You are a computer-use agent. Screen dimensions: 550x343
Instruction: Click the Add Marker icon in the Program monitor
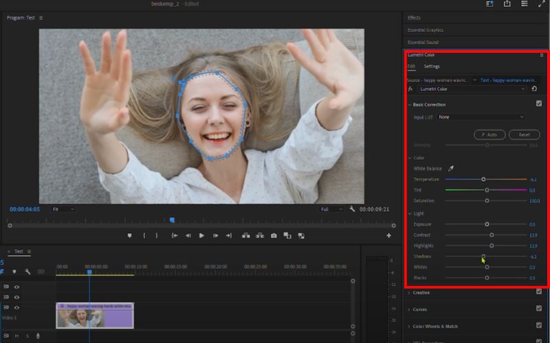click(129, 235)
